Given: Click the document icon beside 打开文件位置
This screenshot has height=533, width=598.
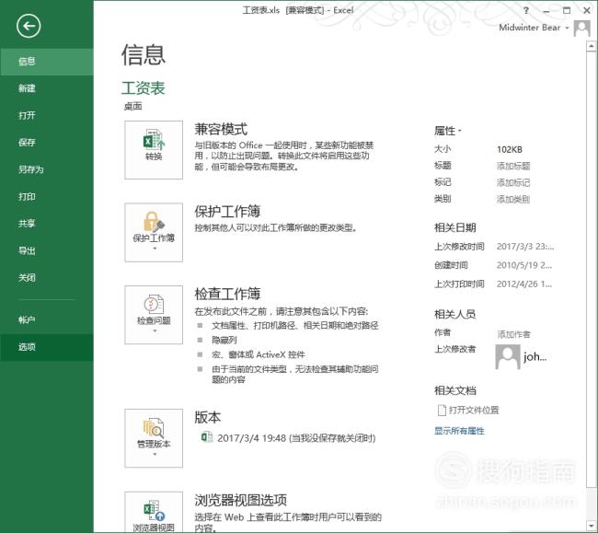Looking at the screenshot, I should click(x=442, y=411).
